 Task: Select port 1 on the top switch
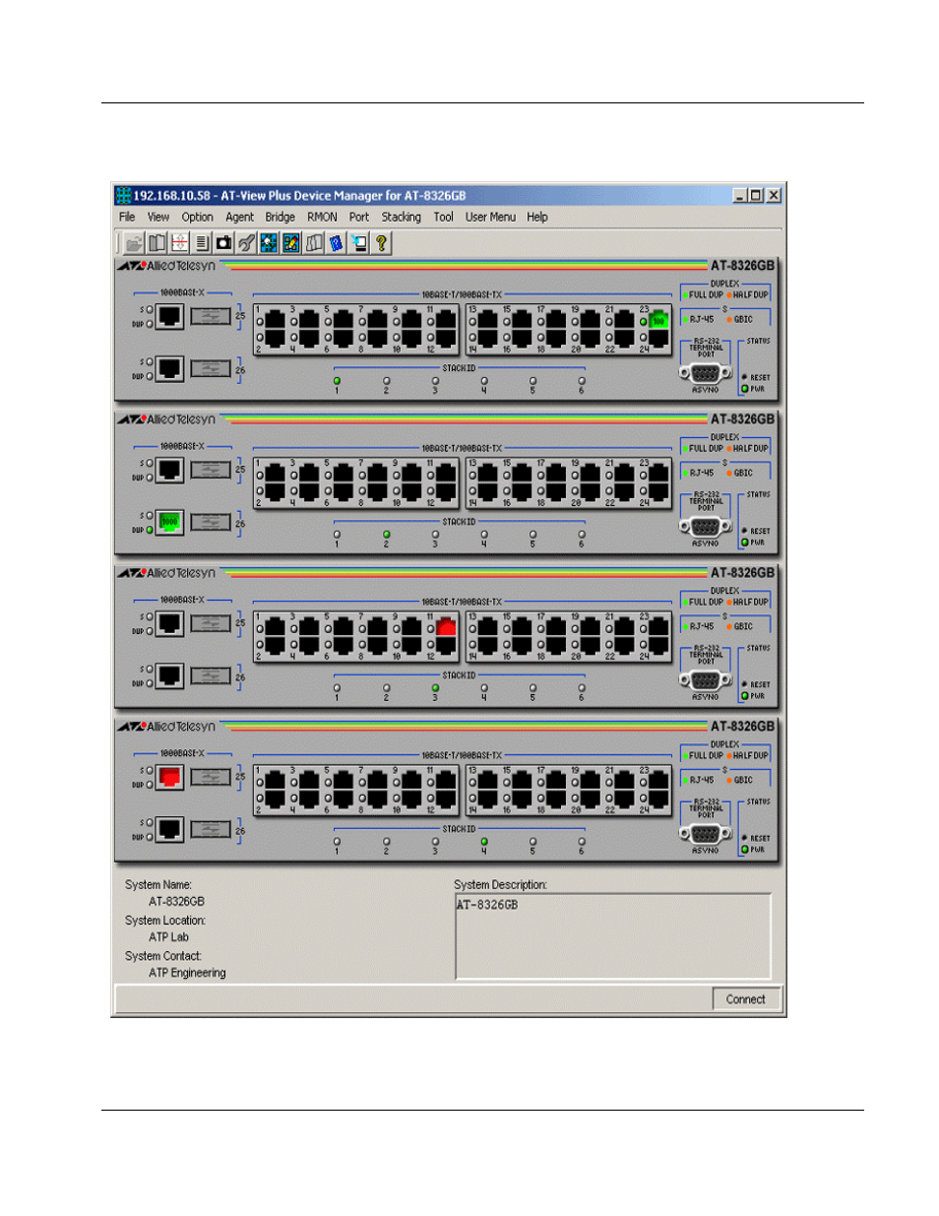[x=275, y=319]
